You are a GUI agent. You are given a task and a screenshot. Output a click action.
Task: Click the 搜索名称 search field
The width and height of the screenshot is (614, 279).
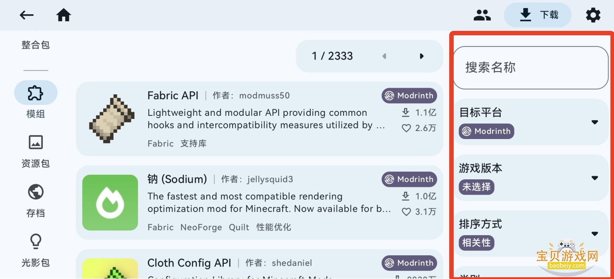[x=531, y=68]
